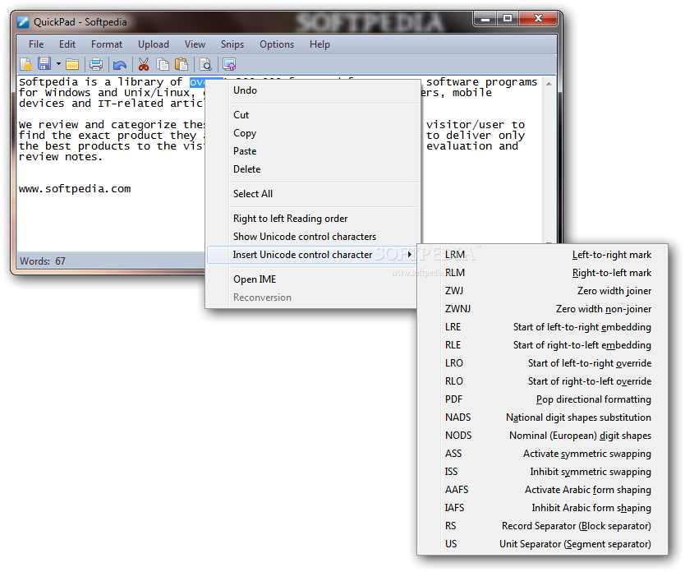Insert ZWNJ Zero width non-joiner
Viewport: 685px width, 572px height.
tap(542, 309)
